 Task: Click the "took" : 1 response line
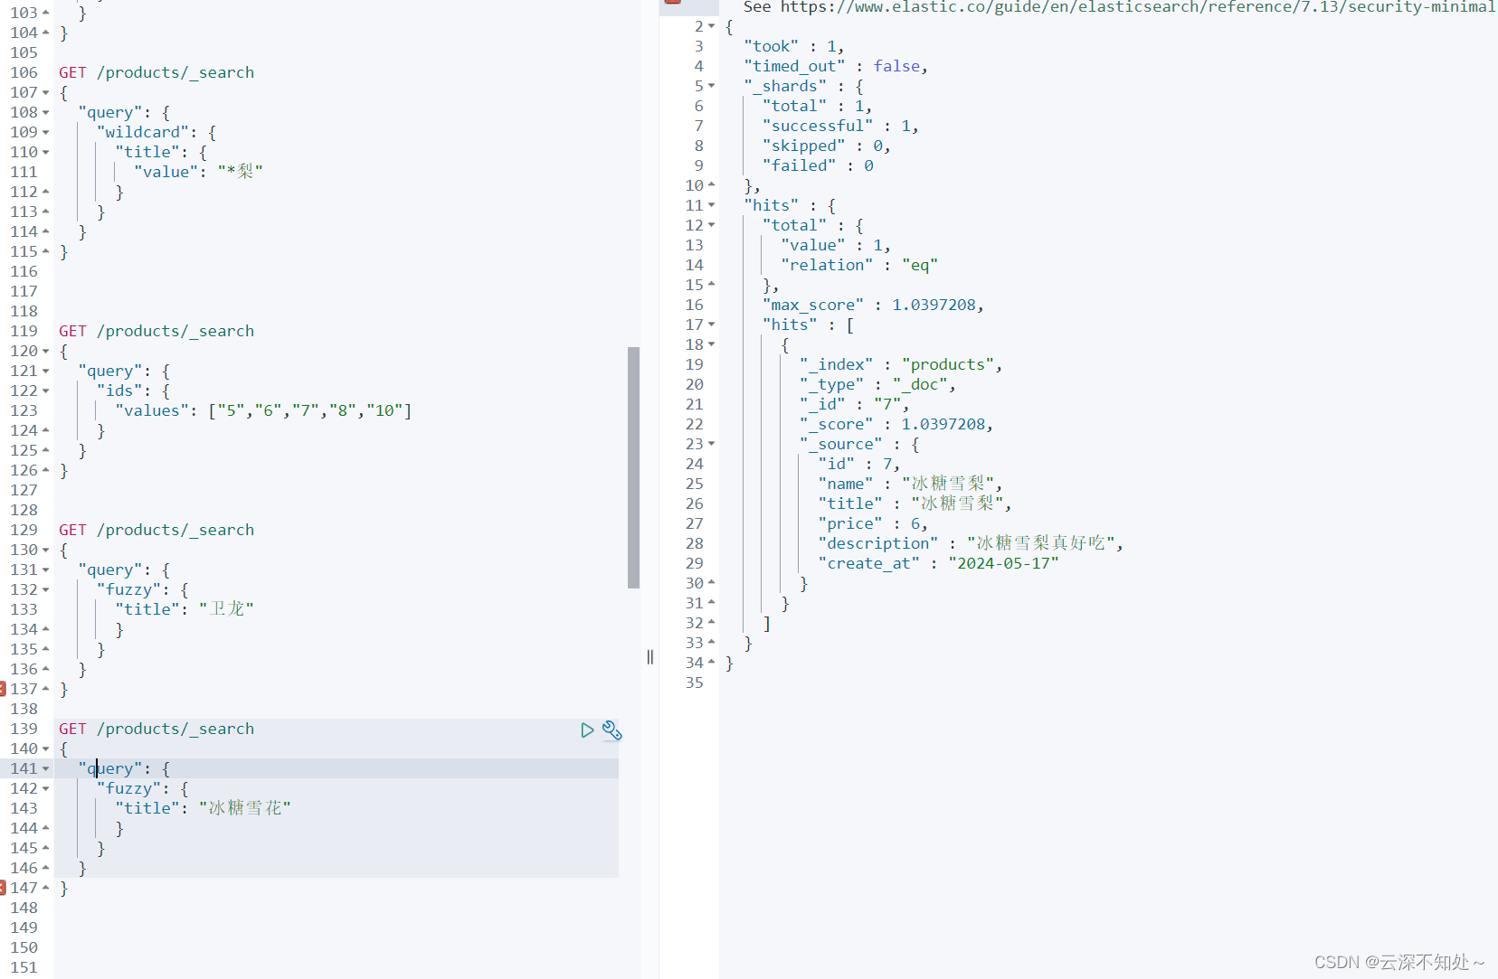pos(794,46)
